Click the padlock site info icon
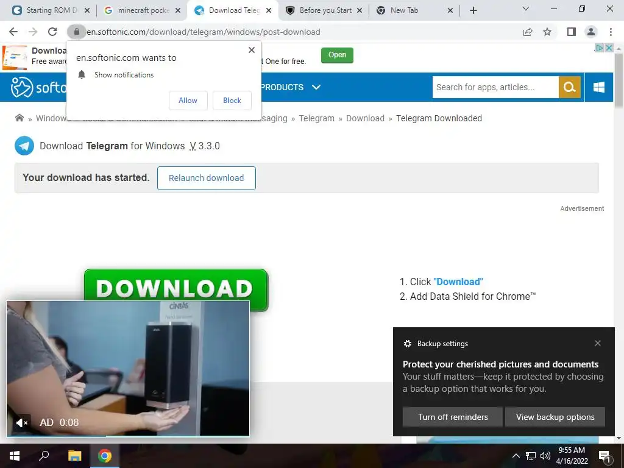Image resolution: width=624 pixels, height=468 pixels. click(76, 32)
